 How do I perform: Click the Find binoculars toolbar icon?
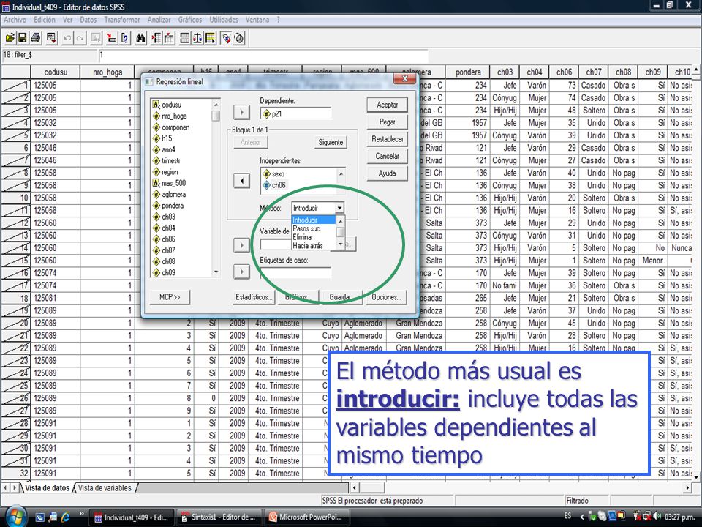(x=140, y=38)
